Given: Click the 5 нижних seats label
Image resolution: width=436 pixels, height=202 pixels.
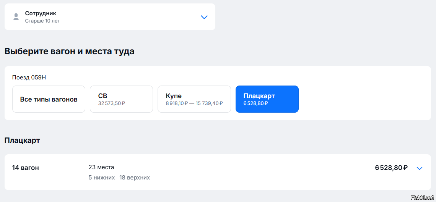Looking at the screenshot, I should [102, 178].
